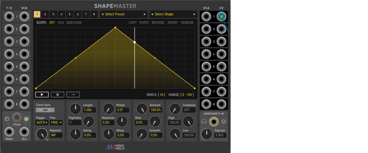Click the Trig Lev knob
This screenshot has height=153, width=368.
point(206,134)
